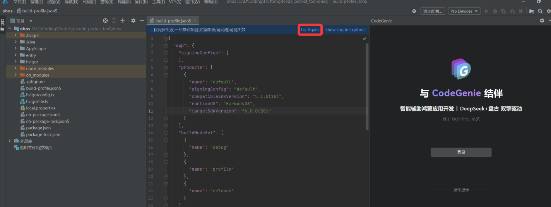This screenshot has width=551, height=207.
Task: Expand the AppScope folder
Action: (15, 48)
